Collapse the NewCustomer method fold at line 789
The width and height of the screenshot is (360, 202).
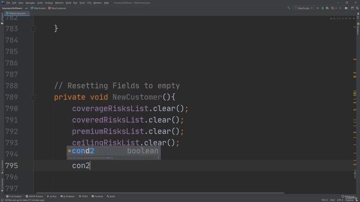[x=33, y=97]
